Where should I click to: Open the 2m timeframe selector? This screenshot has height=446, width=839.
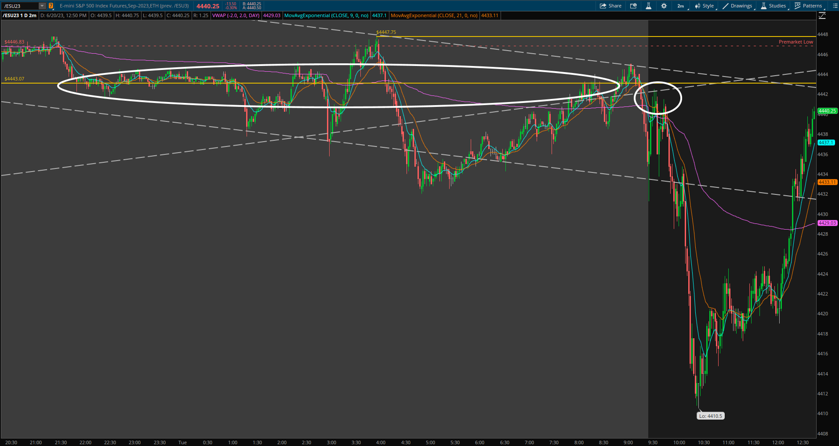click(680, 6)
